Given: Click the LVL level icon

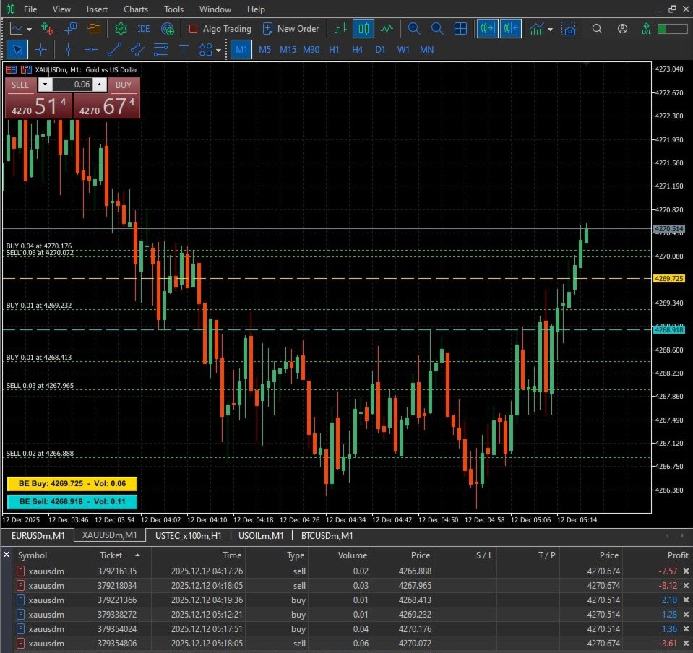Looking at the screenshot, I should [x=646, y=29].
